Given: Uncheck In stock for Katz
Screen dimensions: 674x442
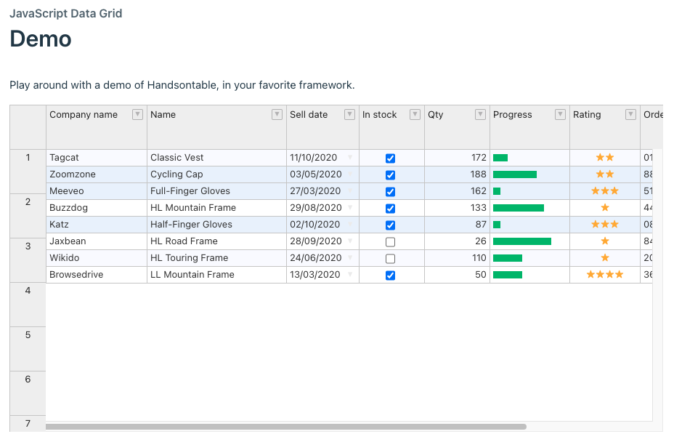Looking at the screenshot, I should click(x=390, y=225).
